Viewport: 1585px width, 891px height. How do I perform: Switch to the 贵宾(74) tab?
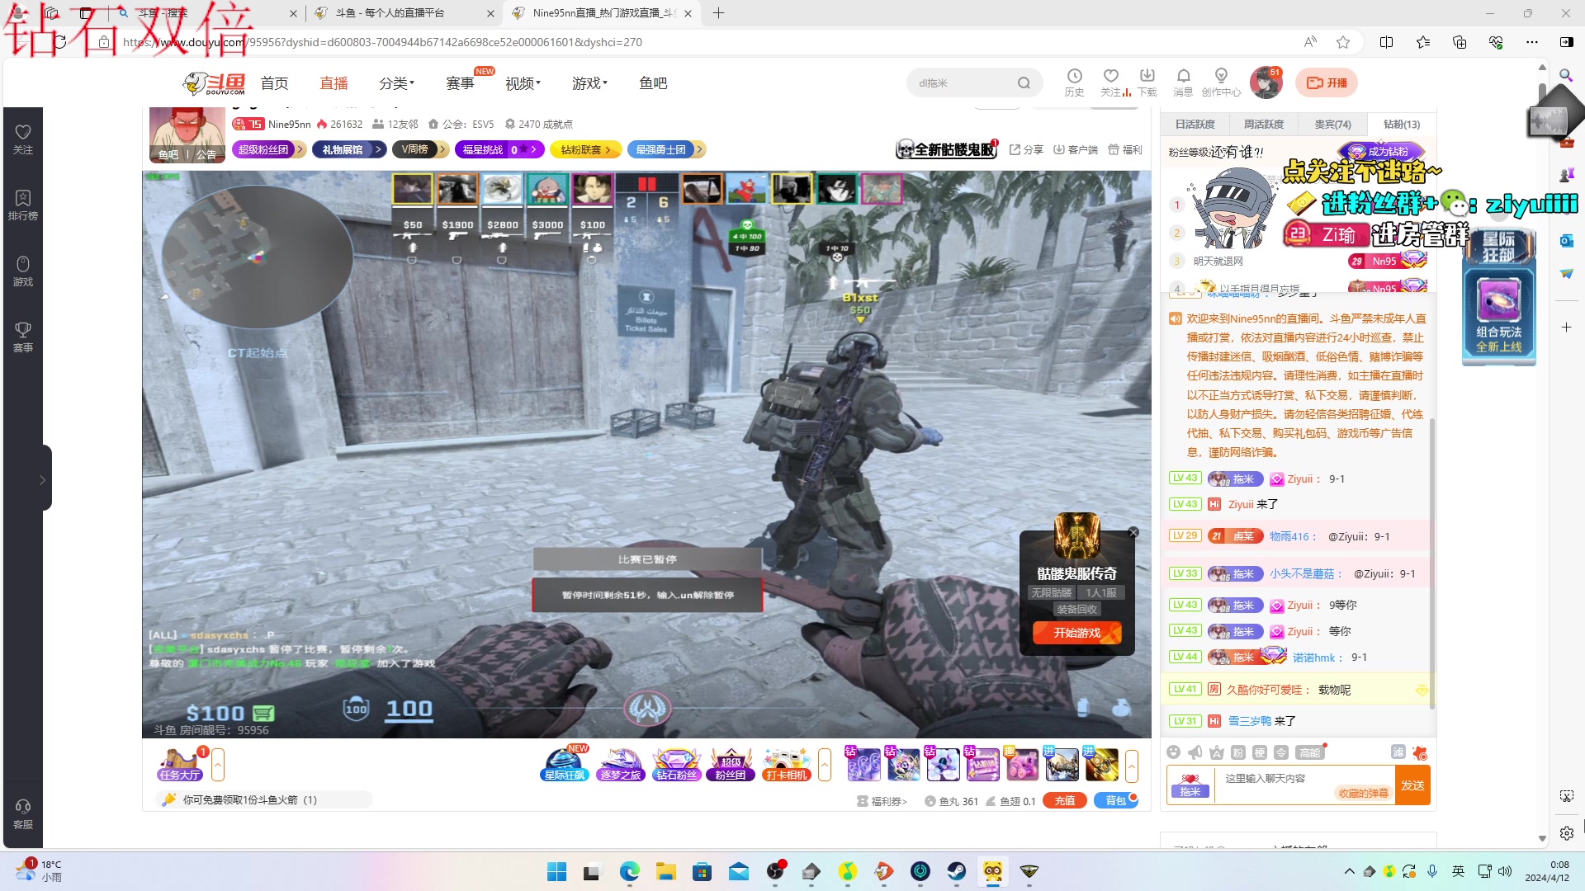pyautogui.click(x=1332, y=124)
